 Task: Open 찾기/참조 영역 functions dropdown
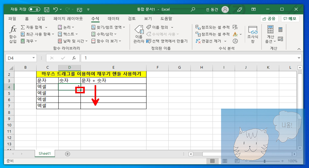(108, 27)
